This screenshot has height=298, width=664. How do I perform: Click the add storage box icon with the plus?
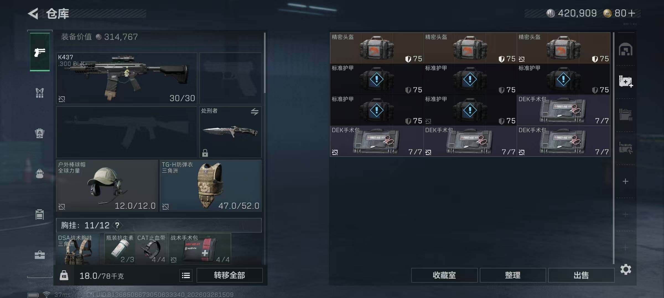(x=626, y=81)
